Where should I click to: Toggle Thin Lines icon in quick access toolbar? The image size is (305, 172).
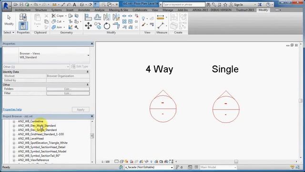click(x=96, y=4)
